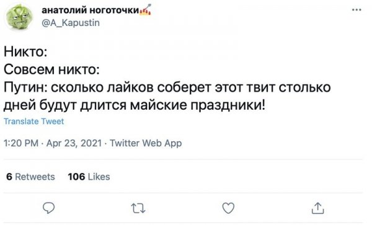This screenshot has width=372, height=225.
Task: Click the cabbage profile avatar
Action: click(x=19, y=17)
